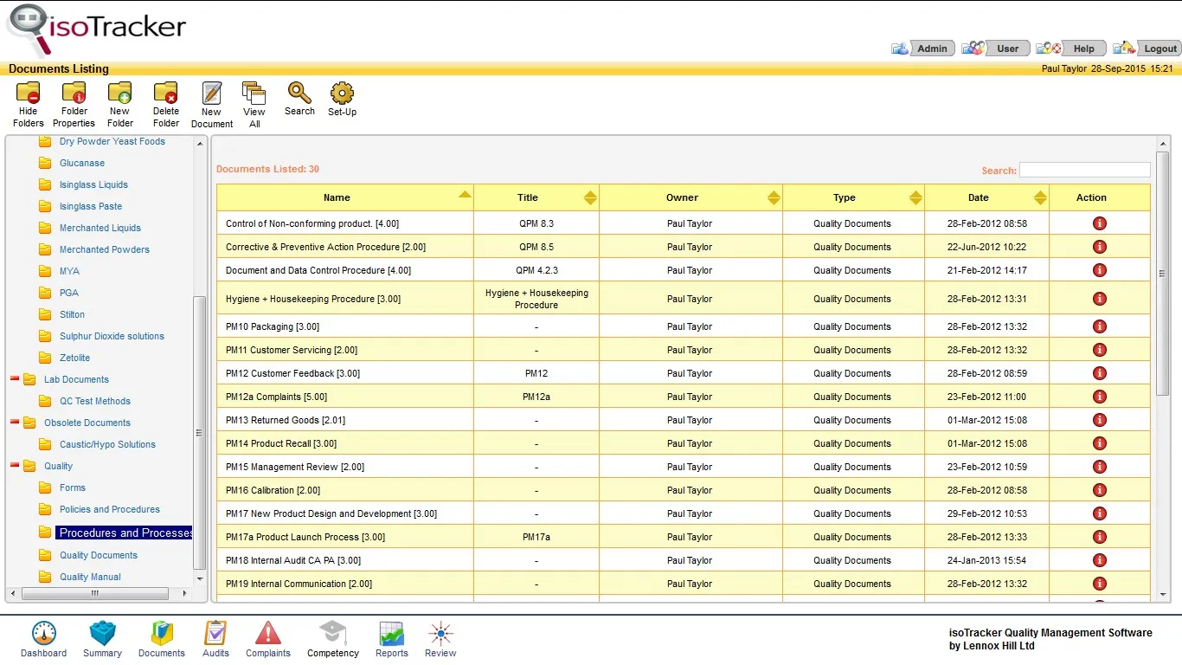Collapse the Lab Documents folder tree
Image resolution: width=1182 pixels, height=665 pixels.
pos(14,377)
